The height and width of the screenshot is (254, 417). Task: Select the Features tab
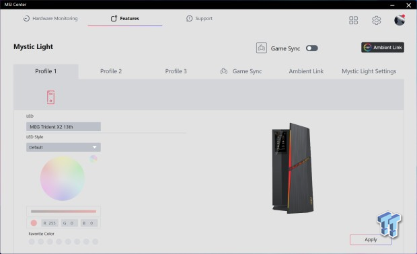point(125,18)
